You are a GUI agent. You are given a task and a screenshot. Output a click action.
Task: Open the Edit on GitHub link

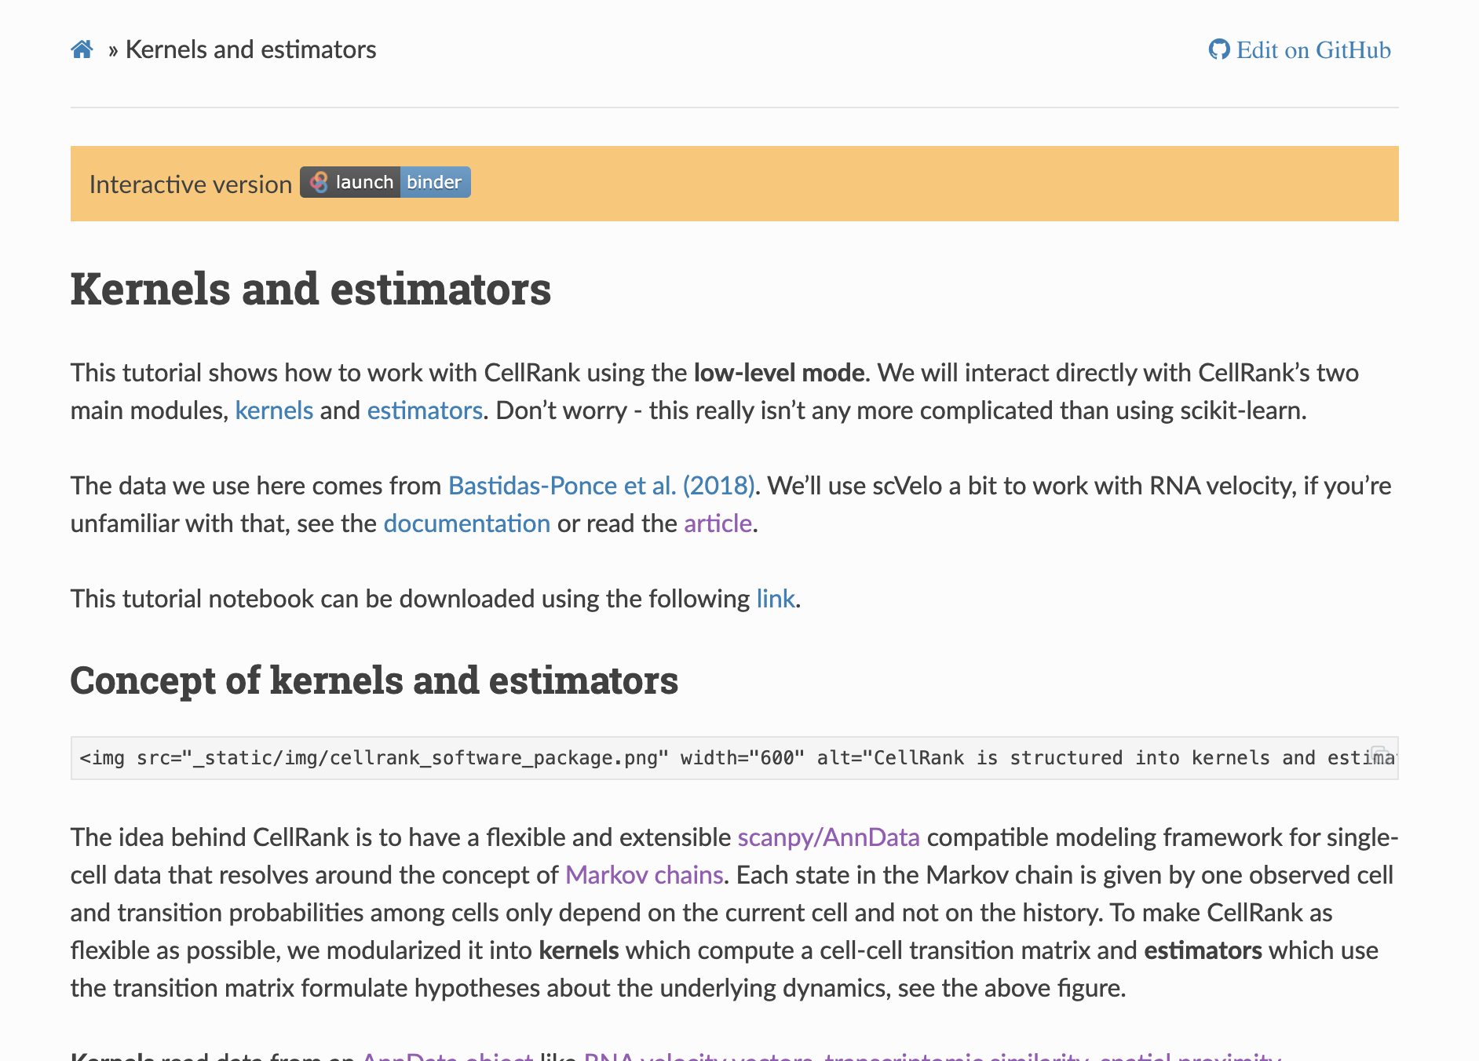pyautogui.click(x=1313, y=50)
